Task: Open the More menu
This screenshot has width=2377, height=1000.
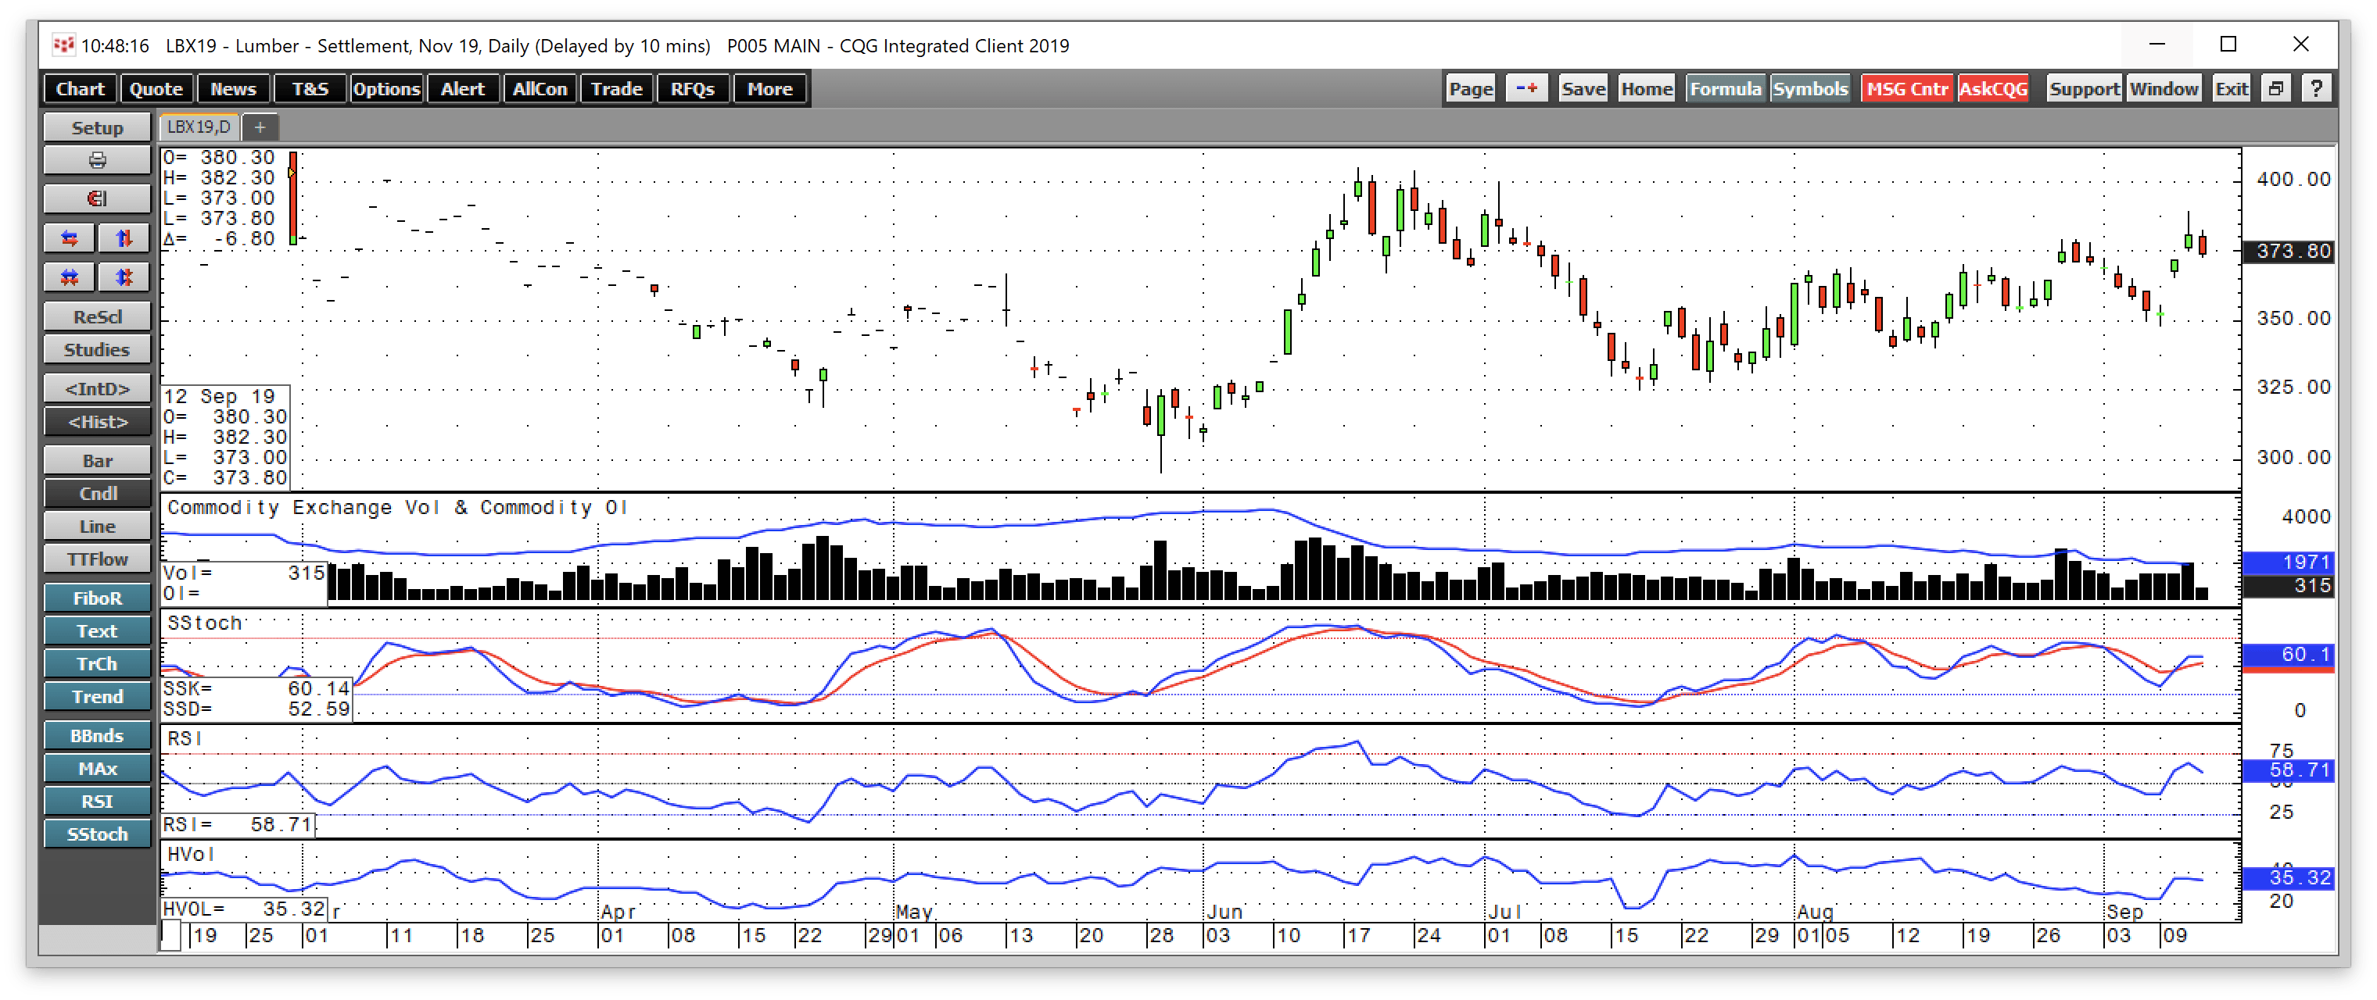Action: pyautogui.click(x=769, y=88)
